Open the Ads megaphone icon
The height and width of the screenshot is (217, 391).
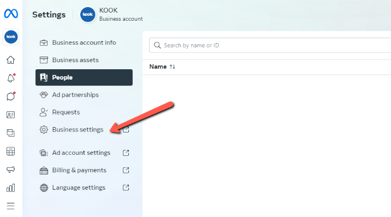(10, 170)
